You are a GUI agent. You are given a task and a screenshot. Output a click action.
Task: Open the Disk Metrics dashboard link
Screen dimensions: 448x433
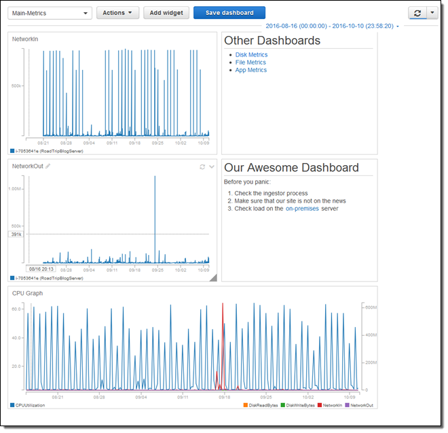point(251,54)
